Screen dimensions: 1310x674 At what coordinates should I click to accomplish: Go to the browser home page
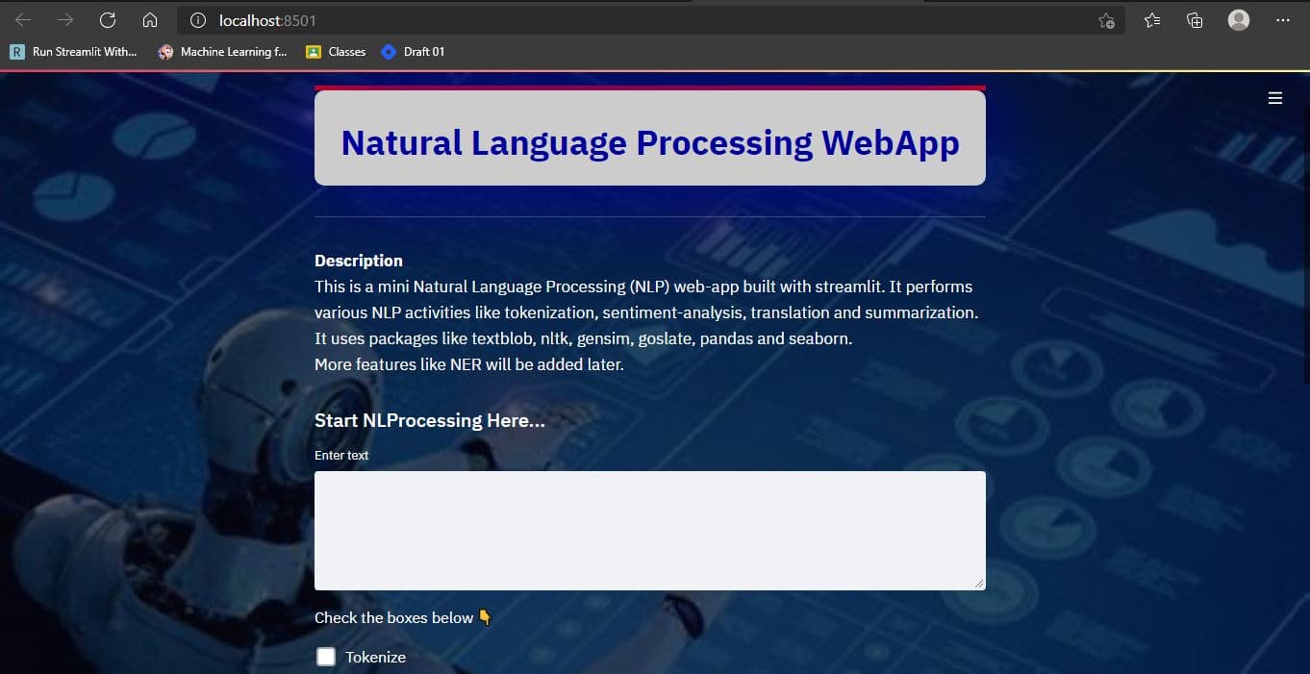(149, 20)
